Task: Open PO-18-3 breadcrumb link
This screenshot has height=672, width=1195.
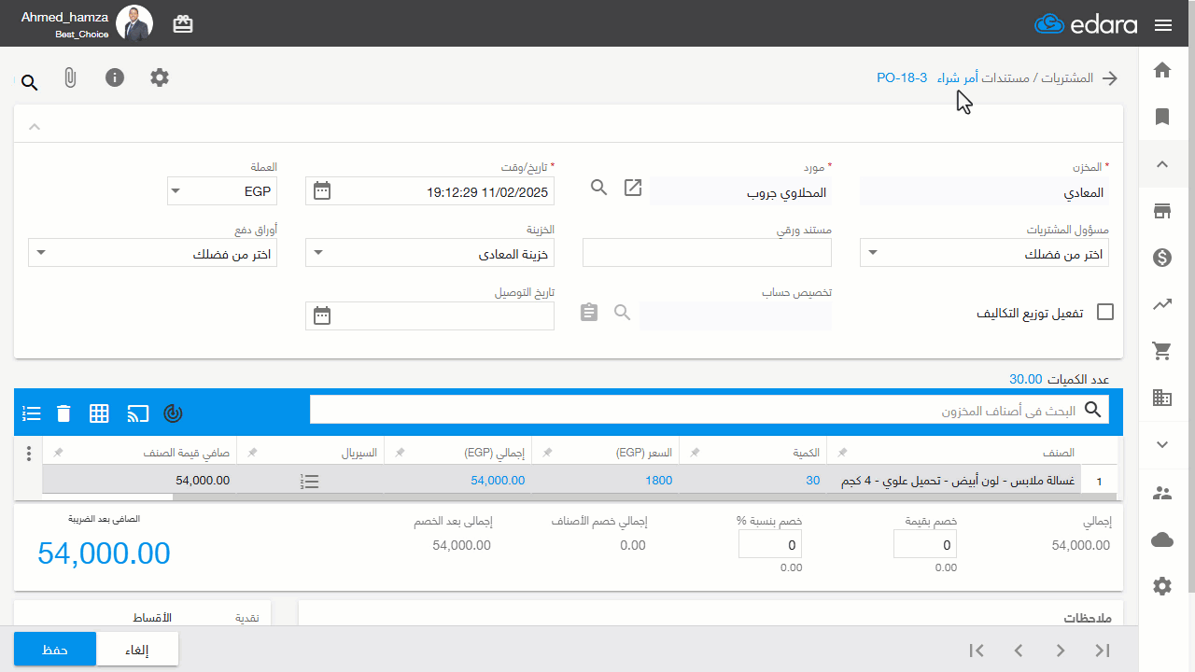Action: [x=902, y=77]
